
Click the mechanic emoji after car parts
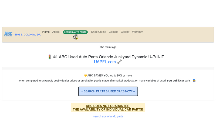click(x=194, y=81)
